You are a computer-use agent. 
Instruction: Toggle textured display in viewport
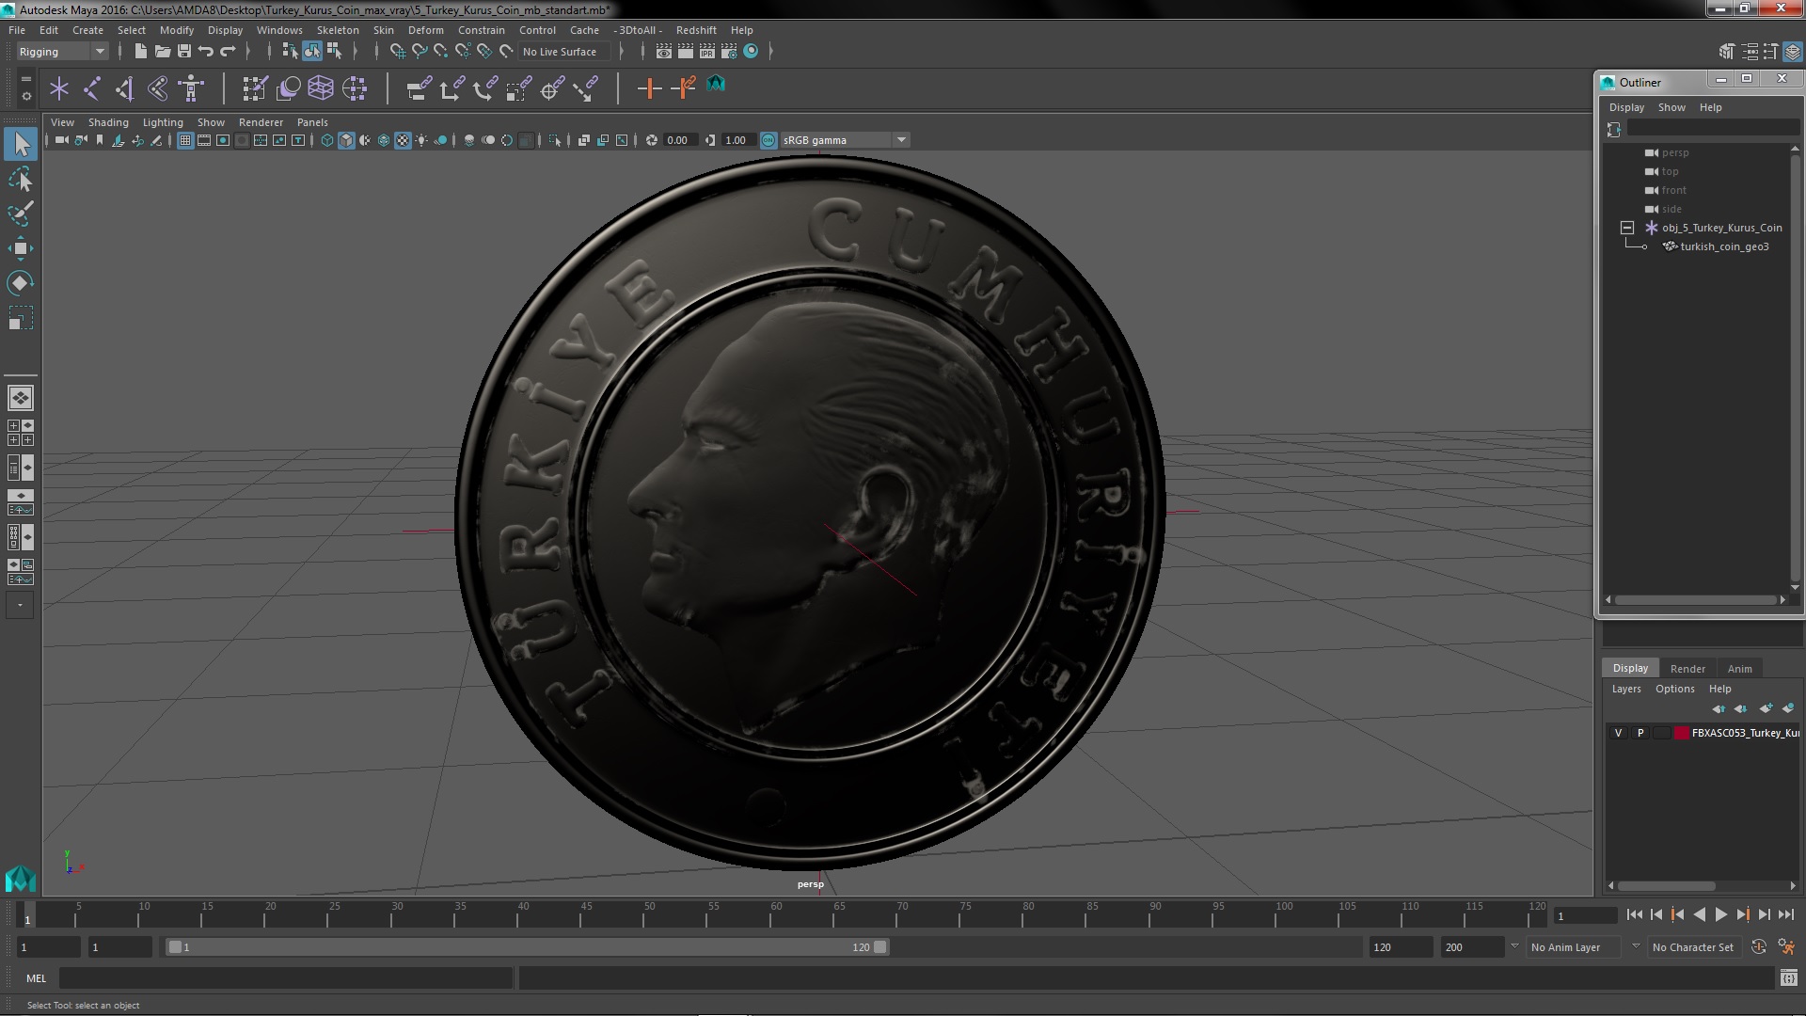(403, 140)
